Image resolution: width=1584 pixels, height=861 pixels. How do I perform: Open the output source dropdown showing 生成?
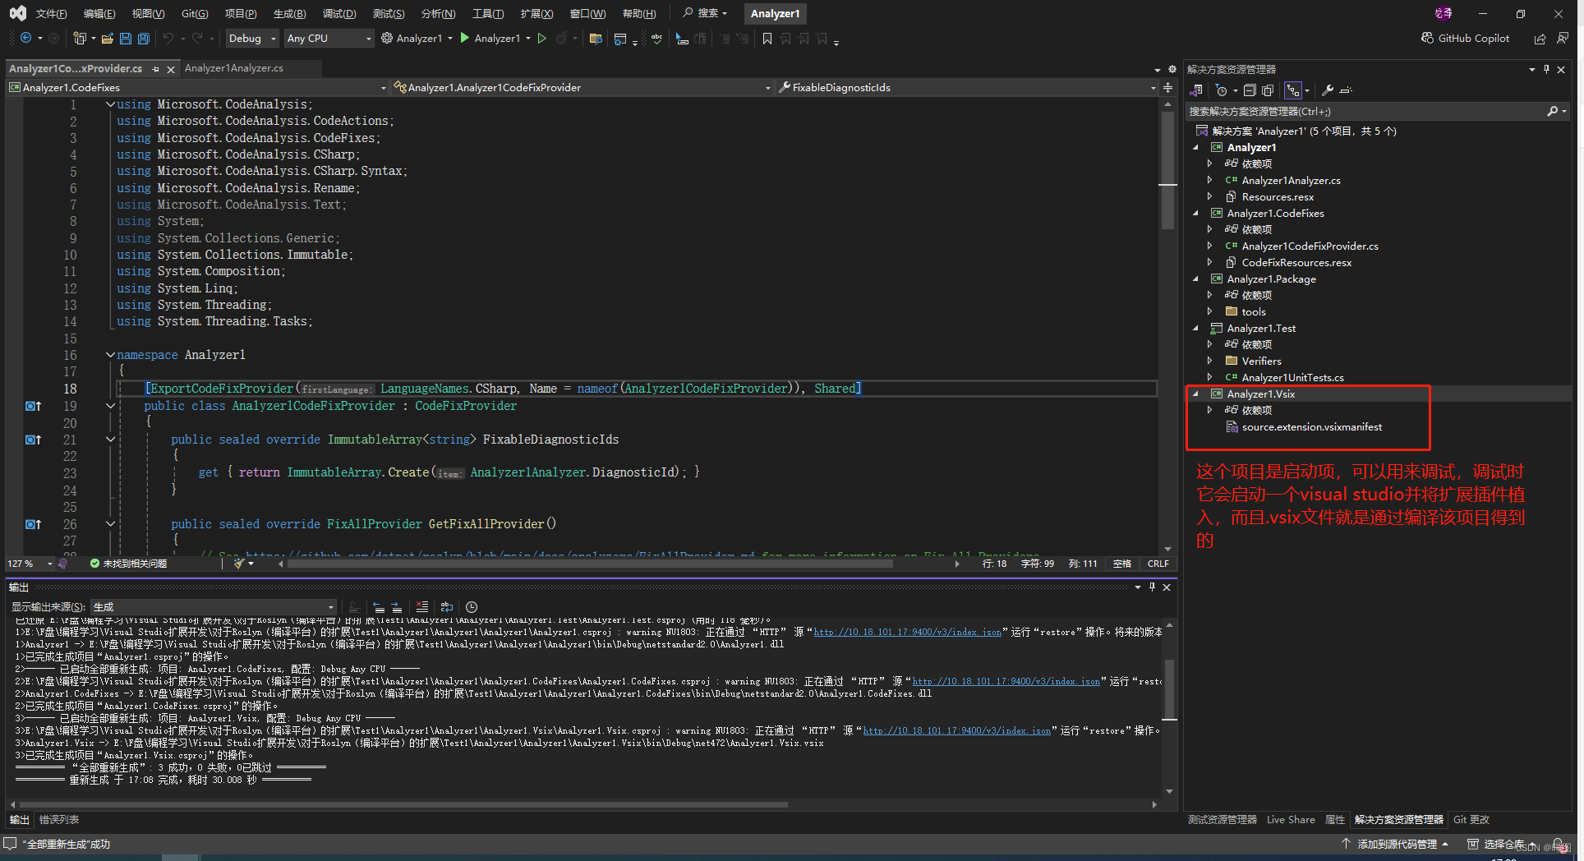(x=213, y=606)
